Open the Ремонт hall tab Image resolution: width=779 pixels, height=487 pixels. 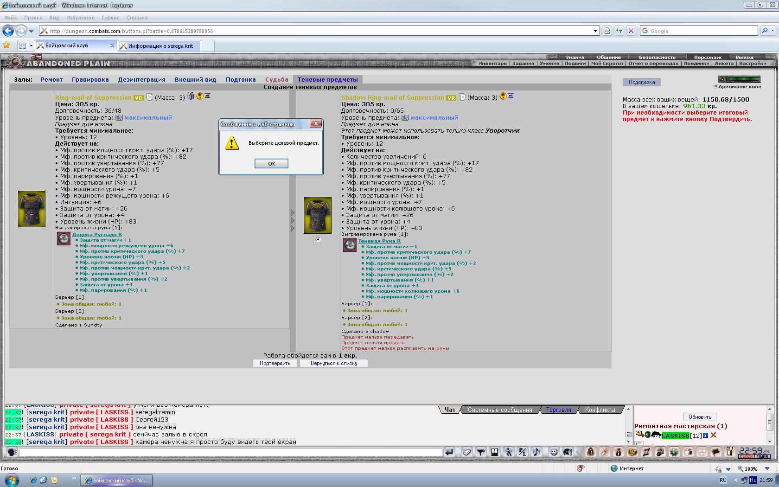click(51, 79)
